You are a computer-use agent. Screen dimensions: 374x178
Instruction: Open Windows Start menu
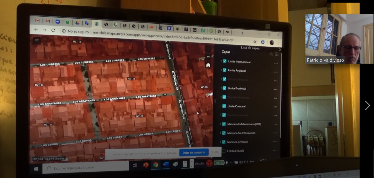coord(36,169)
